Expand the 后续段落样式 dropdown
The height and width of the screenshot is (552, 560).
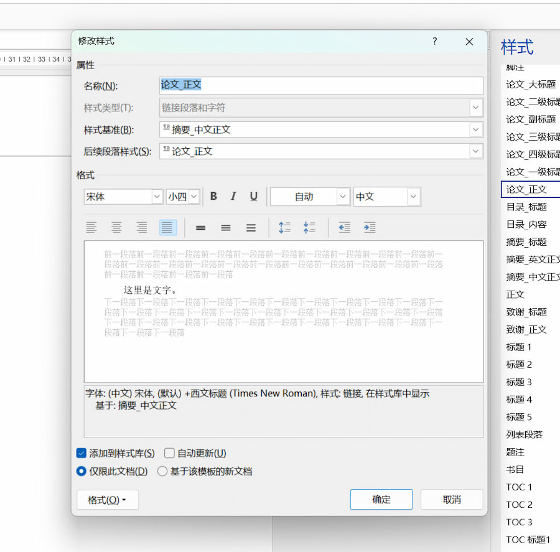476,151
